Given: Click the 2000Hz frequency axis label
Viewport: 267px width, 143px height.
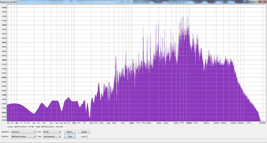Looking at the screenshot, I should (206, 123).
